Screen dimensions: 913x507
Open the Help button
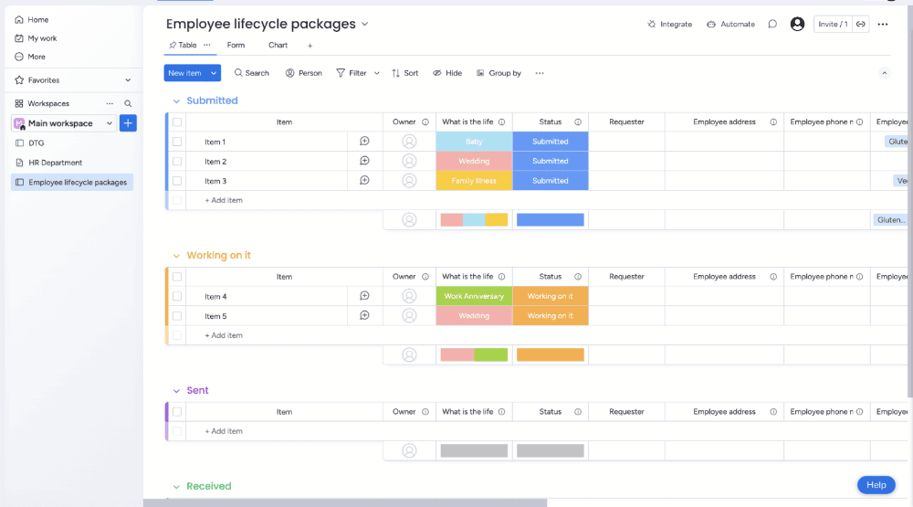point(876,485)
